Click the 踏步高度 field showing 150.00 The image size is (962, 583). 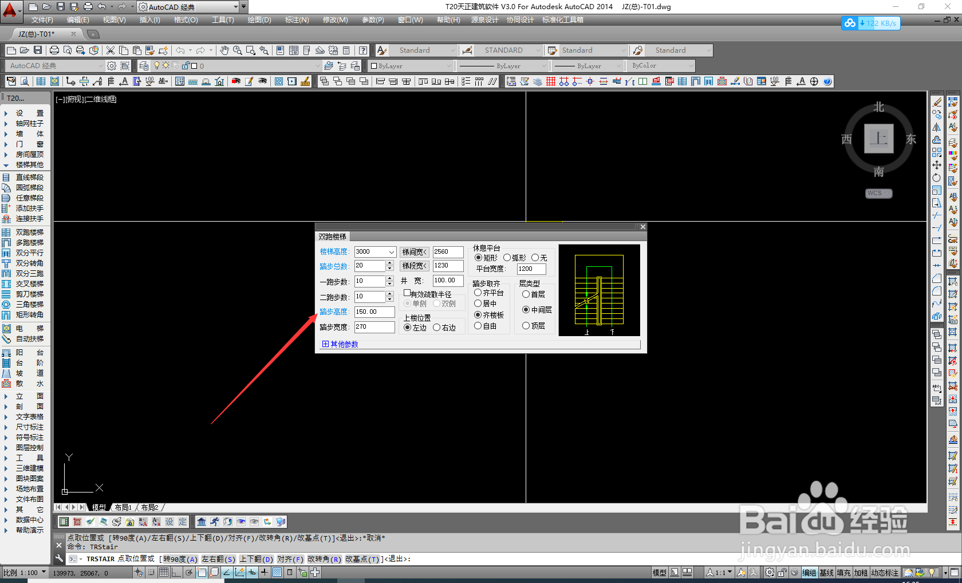(374, 312)
